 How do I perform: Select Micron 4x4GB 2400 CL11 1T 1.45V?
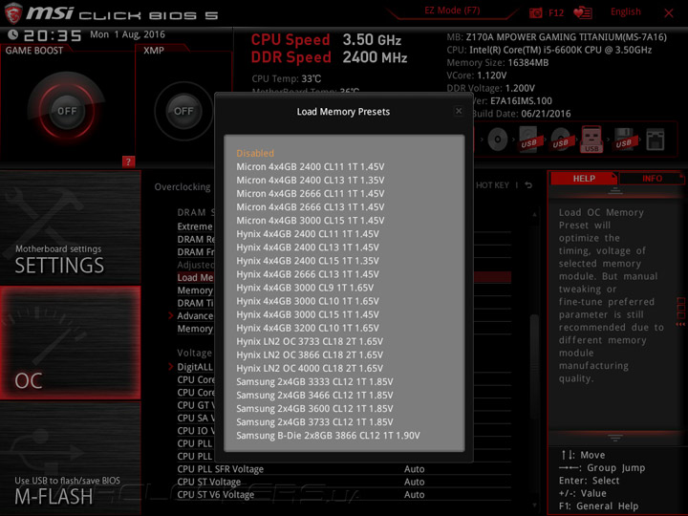pyautogui.click(x=311, y=166)
